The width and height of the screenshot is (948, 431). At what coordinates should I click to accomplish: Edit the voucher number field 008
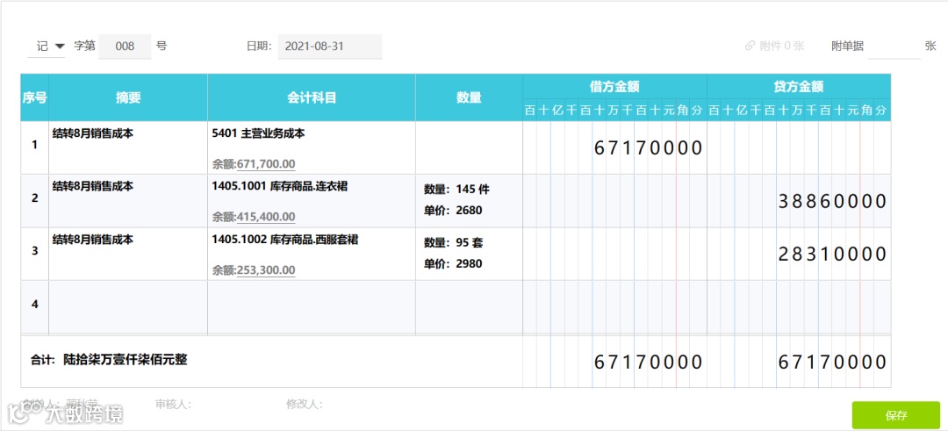[125, 46]
